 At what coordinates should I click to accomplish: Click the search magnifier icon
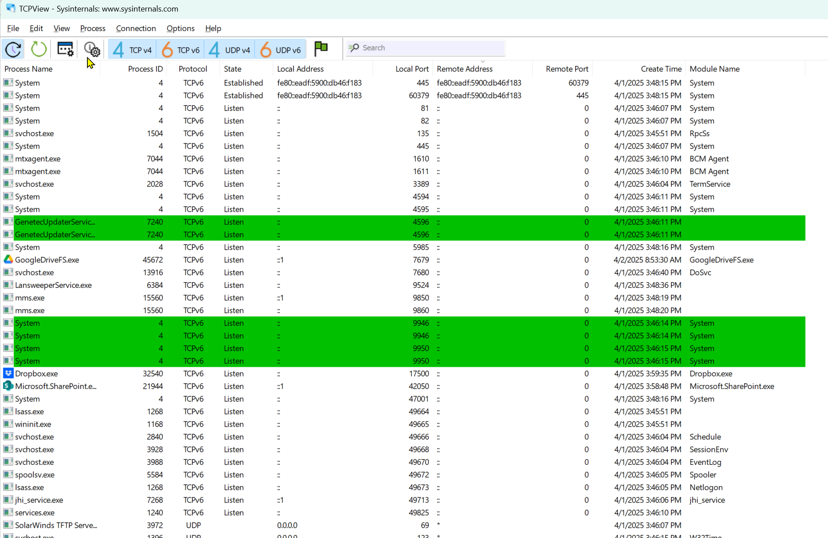353,47
